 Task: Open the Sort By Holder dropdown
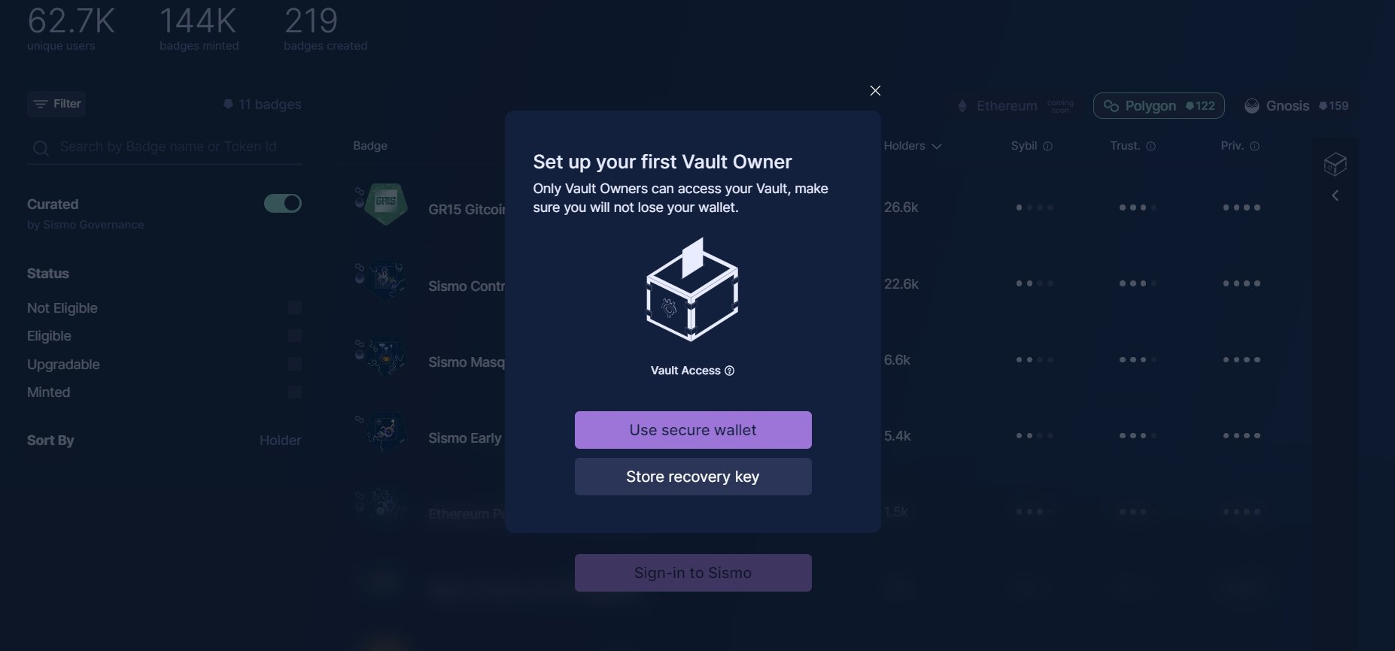click(x=280, y=441)
